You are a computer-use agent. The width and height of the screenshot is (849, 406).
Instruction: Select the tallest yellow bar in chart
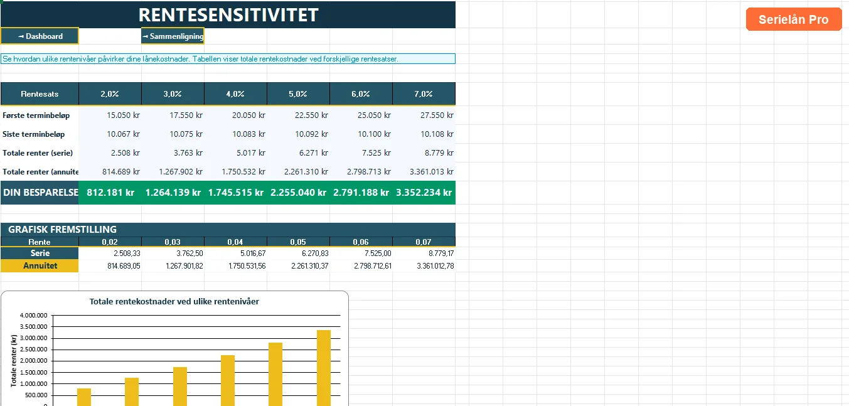(324, 368)
